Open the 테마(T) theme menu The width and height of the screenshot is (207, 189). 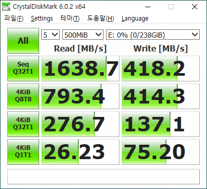pos(70,19)
